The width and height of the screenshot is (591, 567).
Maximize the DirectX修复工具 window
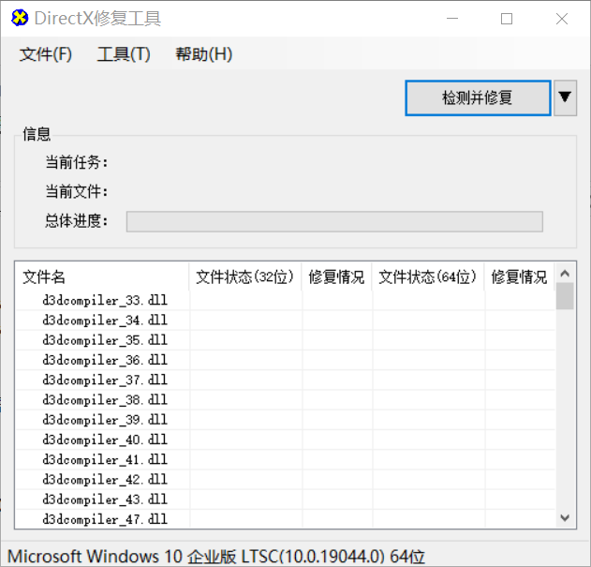point(507,19)
